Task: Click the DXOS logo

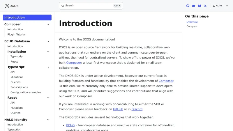Action: click(x=12, y=6)
